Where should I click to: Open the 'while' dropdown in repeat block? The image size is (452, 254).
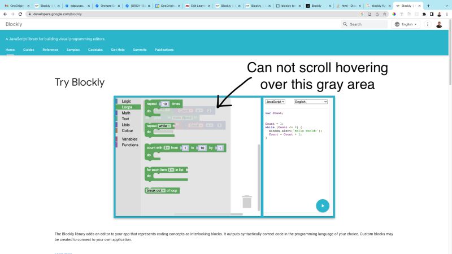(x=164, y=126)
